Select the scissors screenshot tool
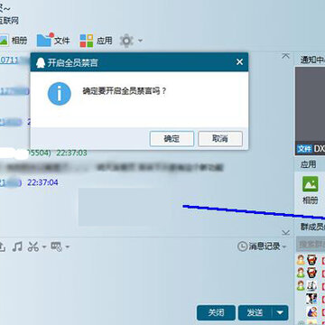The height and width of the screenshot is (325, 325). coord(33,246)
